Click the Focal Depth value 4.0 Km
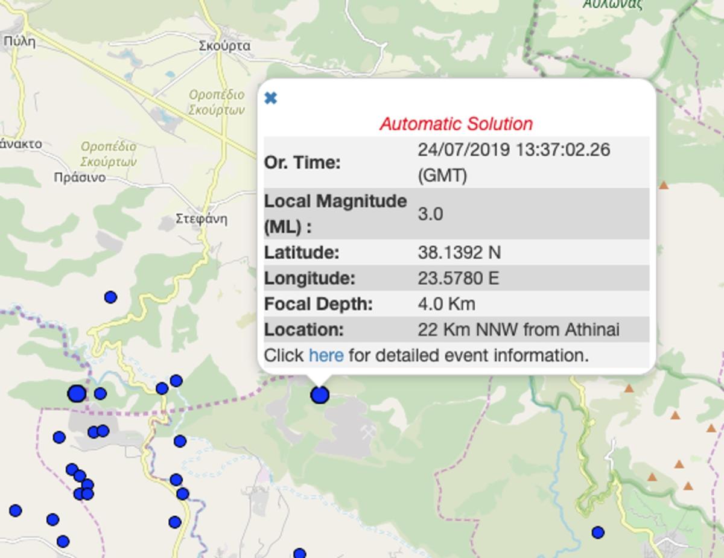This screenshot has height=558, width=724. (446, 303)
